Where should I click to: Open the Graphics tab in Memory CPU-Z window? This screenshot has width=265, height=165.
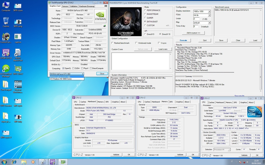click(x=179, y=102)
